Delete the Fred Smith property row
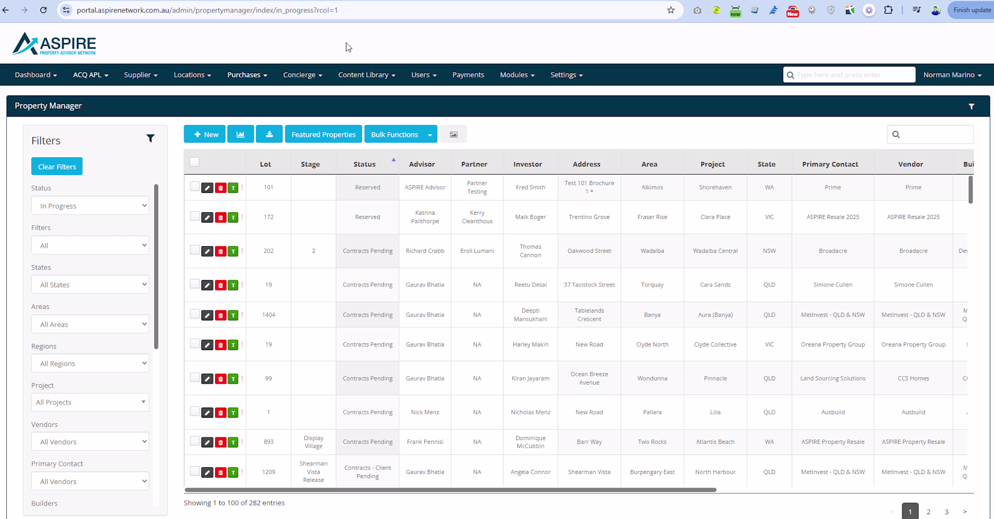The width and height of the screenshot is (994, 519). [x=220, y=188]
